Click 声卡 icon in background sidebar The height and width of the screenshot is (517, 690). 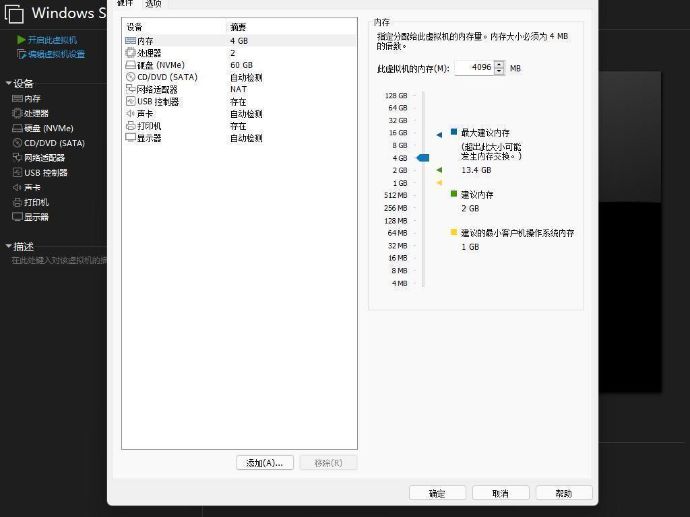[x=17, y=187]
